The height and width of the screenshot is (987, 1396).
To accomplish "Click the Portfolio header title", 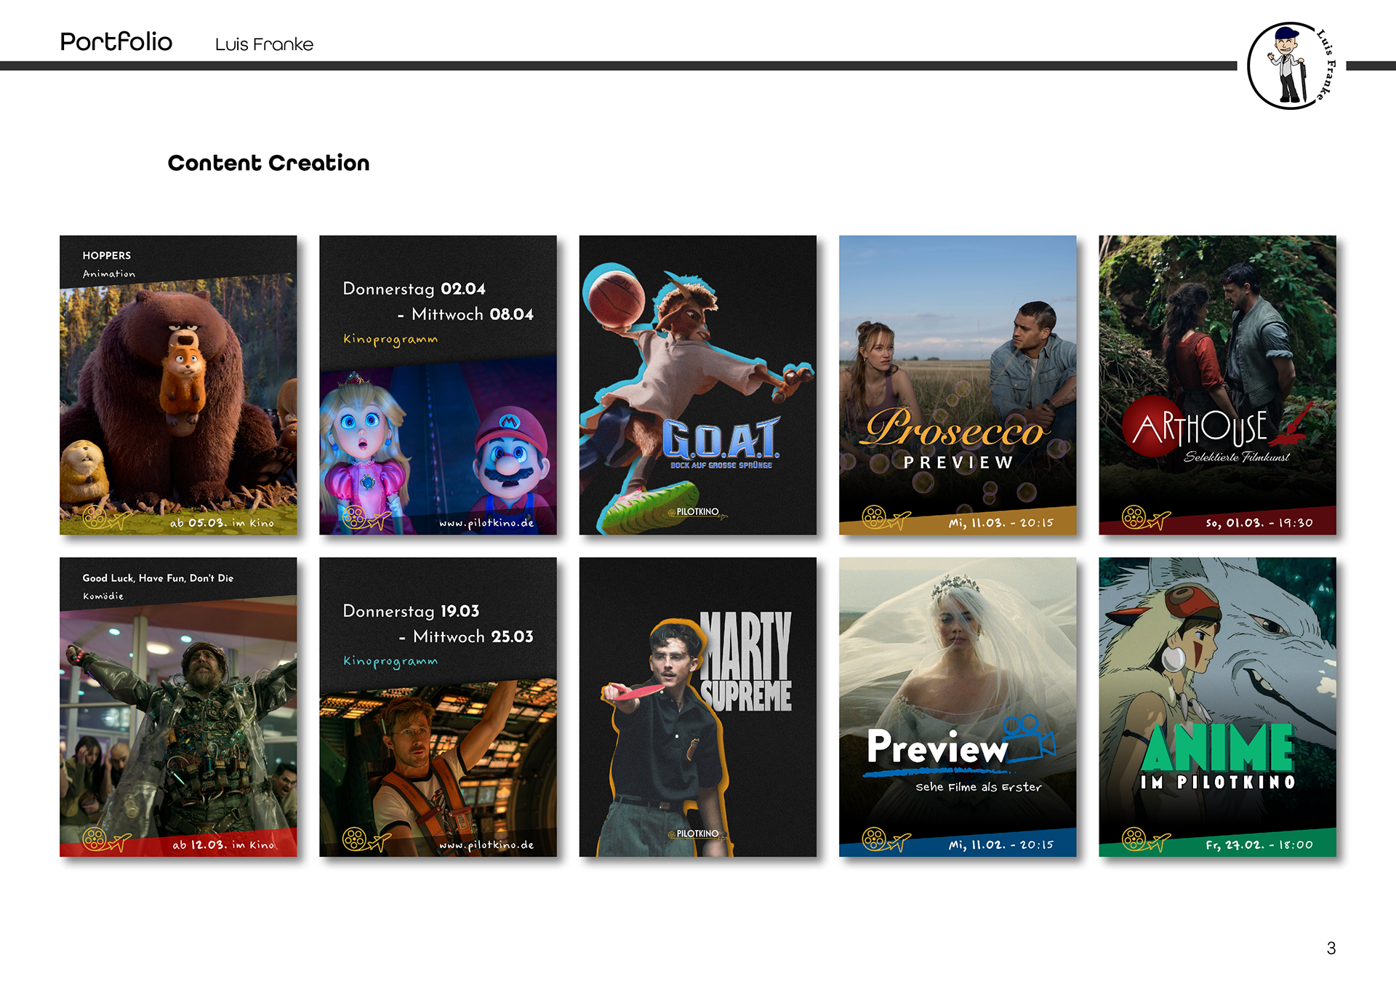I will [116, 41].
